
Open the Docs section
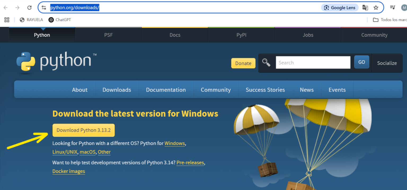pos(175,35)
